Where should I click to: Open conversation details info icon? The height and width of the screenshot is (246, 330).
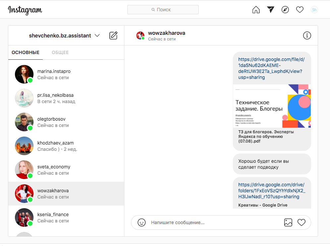(x=307, y=35)
